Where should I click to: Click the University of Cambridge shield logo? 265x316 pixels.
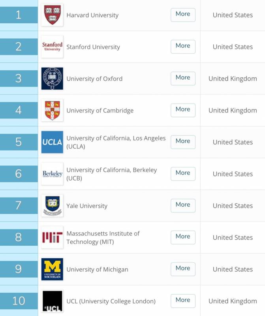click(x=52, y=111)
